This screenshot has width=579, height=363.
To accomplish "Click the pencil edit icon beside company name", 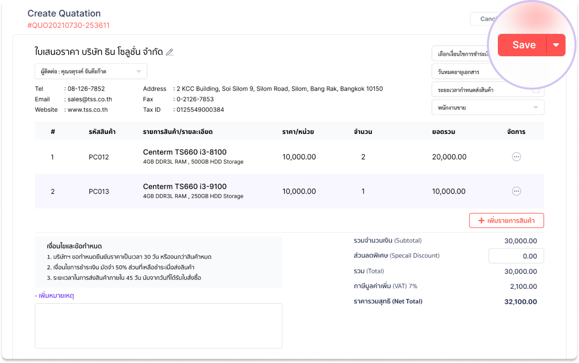I will point(170,52).
